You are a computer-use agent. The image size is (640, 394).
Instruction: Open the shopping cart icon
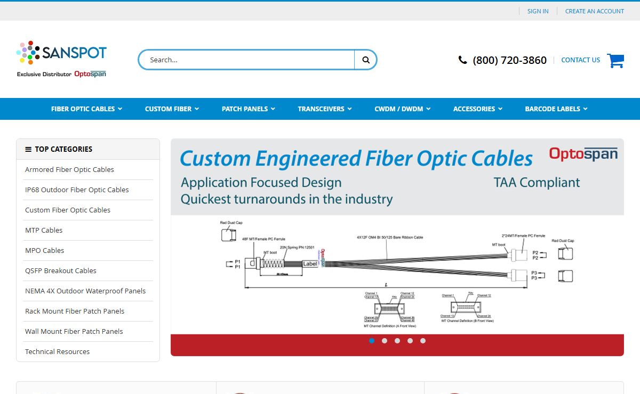click(615, 60)
